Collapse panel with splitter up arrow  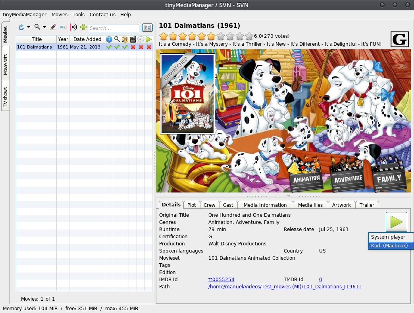(278, 196)
